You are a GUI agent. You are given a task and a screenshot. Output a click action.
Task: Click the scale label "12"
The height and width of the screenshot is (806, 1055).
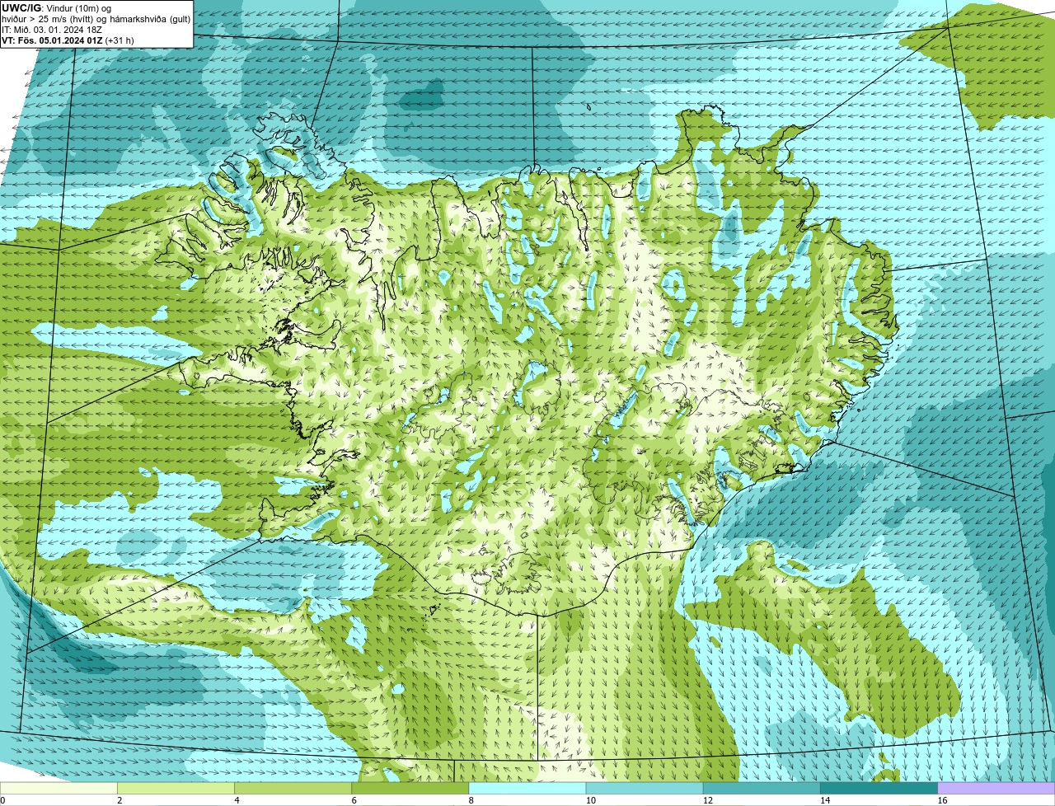coord(707,800)
